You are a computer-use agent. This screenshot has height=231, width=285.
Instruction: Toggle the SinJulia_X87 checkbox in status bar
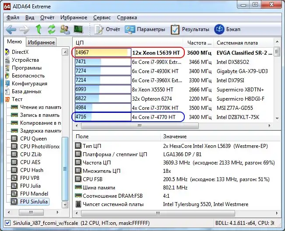click(7, 223)
